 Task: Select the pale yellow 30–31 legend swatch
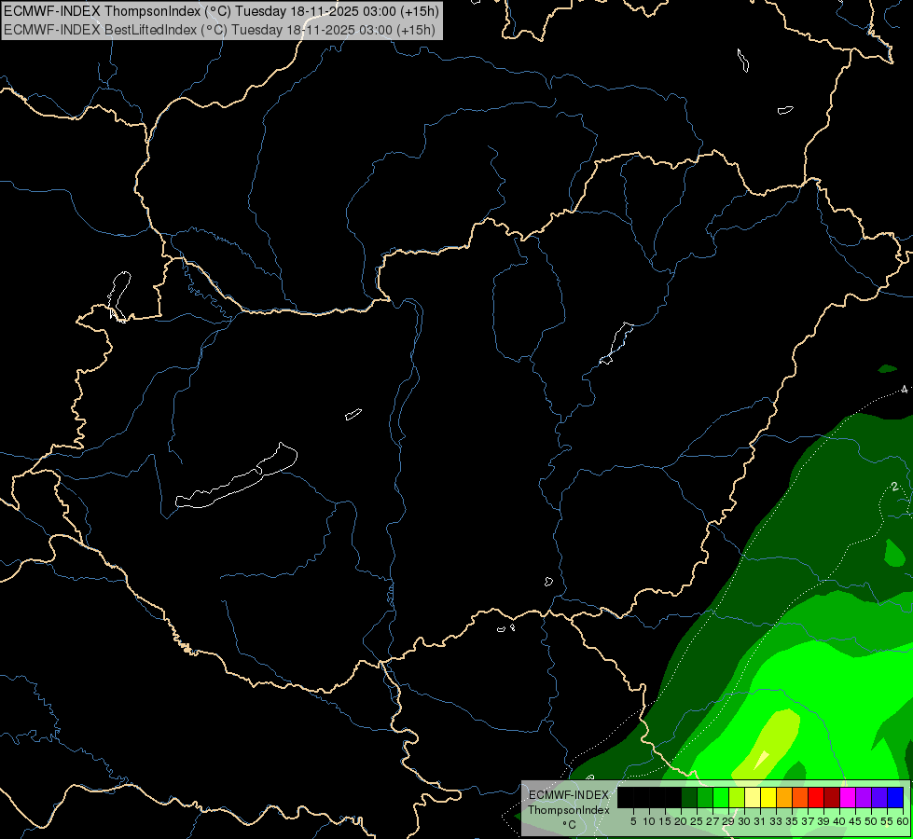coord(753,797)
